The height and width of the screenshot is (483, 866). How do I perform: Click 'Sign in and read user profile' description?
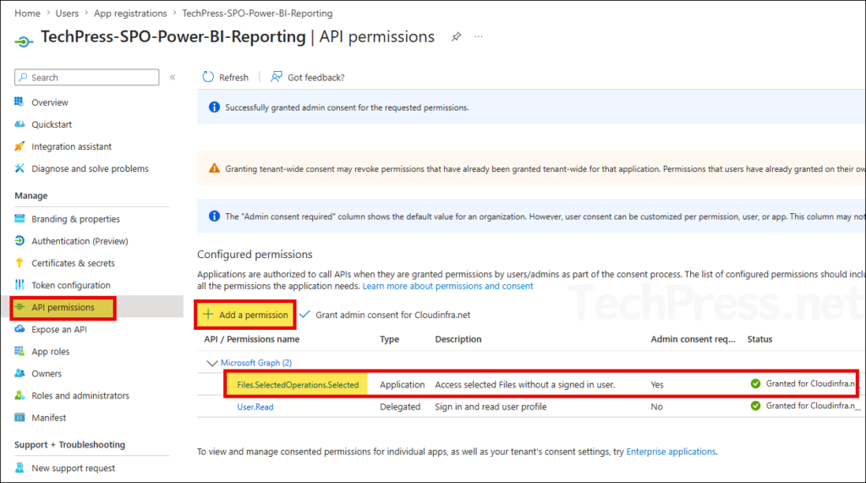(491, 407)
